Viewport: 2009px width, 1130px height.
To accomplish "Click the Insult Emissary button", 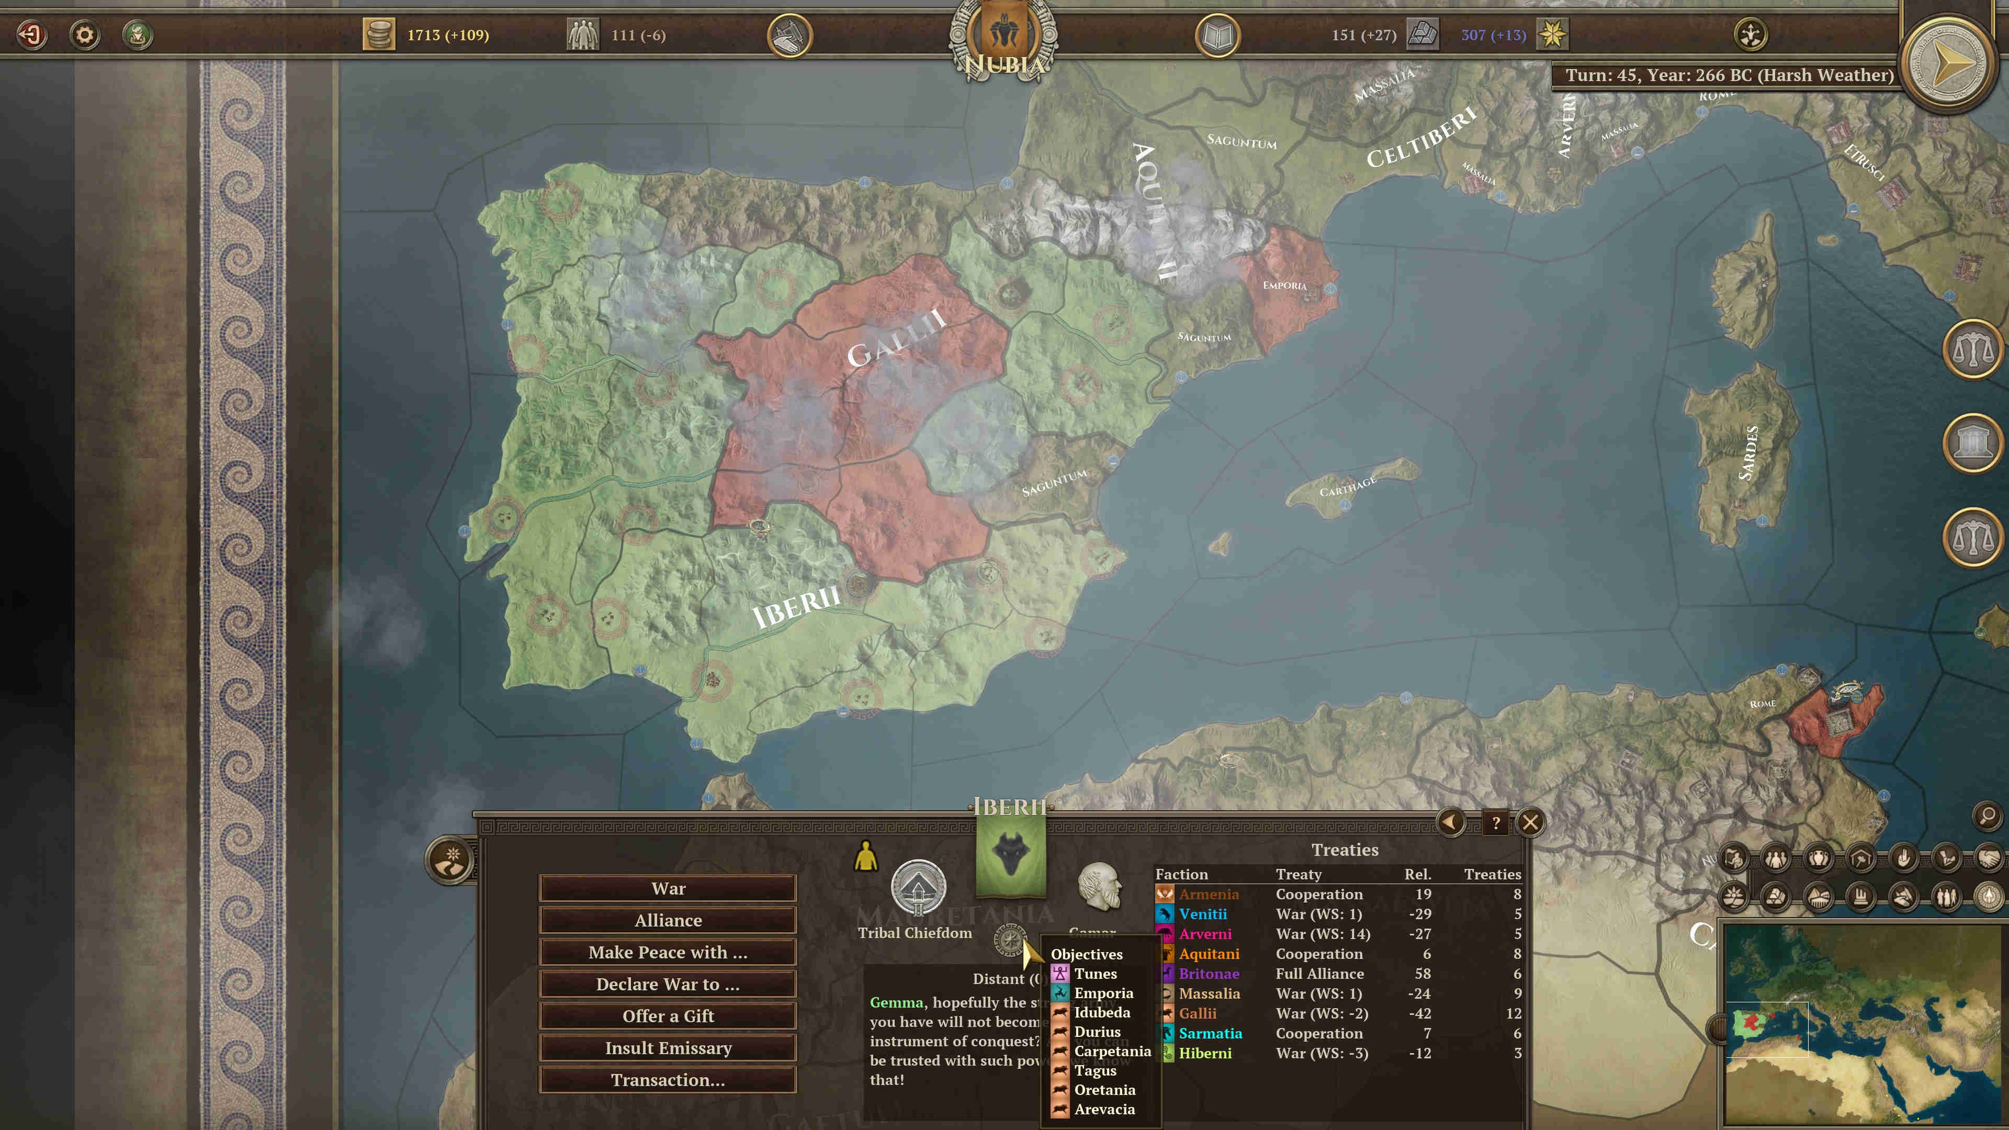I will click(x=668, y=1048).
